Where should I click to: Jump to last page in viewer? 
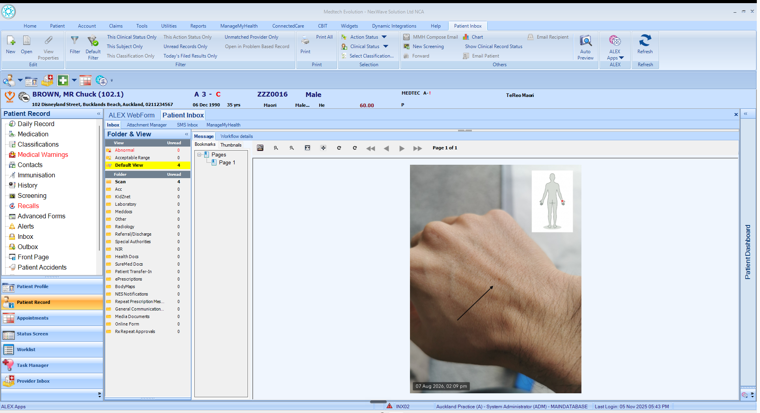click(417, 149)
